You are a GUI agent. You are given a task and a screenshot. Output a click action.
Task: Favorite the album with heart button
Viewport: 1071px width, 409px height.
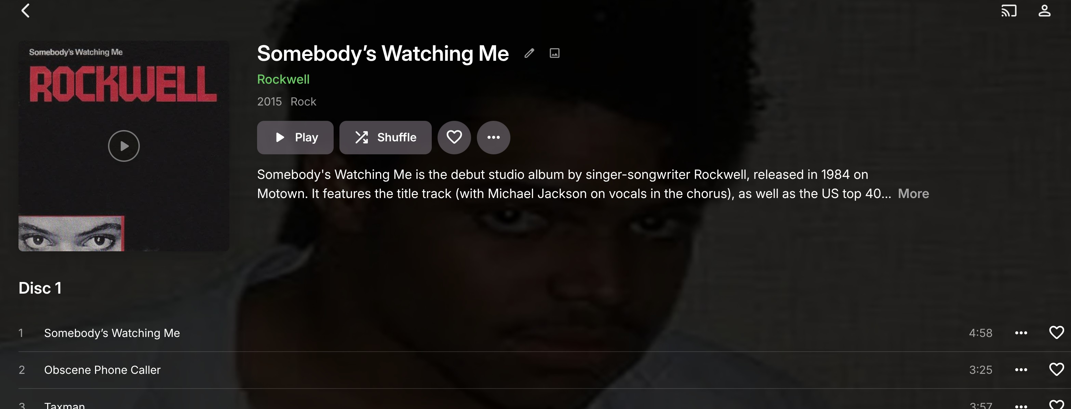click(x=454, y=138)
